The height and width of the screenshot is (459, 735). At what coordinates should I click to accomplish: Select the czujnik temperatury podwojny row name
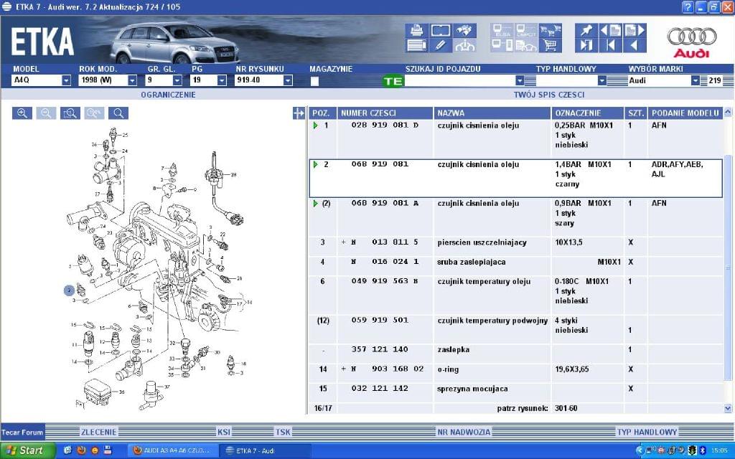(492, 321)
